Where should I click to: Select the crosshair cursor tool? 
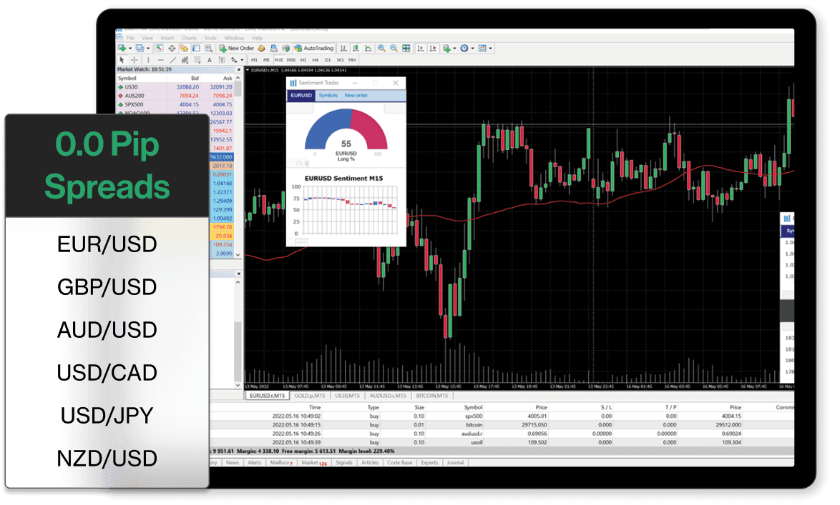coord(134,60)
